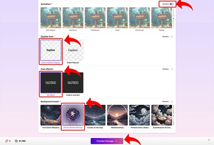Select Fade In and Out font effect
The height and width of the screenshot is (145, 214).
click(73, 83)
